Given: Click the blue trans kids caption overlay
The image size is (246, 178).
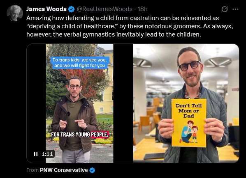Looking at the screenshot, I should (79, 63).
